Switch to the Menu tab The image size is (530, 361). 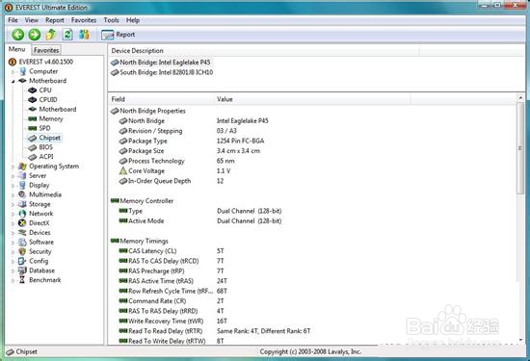pyautogui.click(x=17, y=49)
